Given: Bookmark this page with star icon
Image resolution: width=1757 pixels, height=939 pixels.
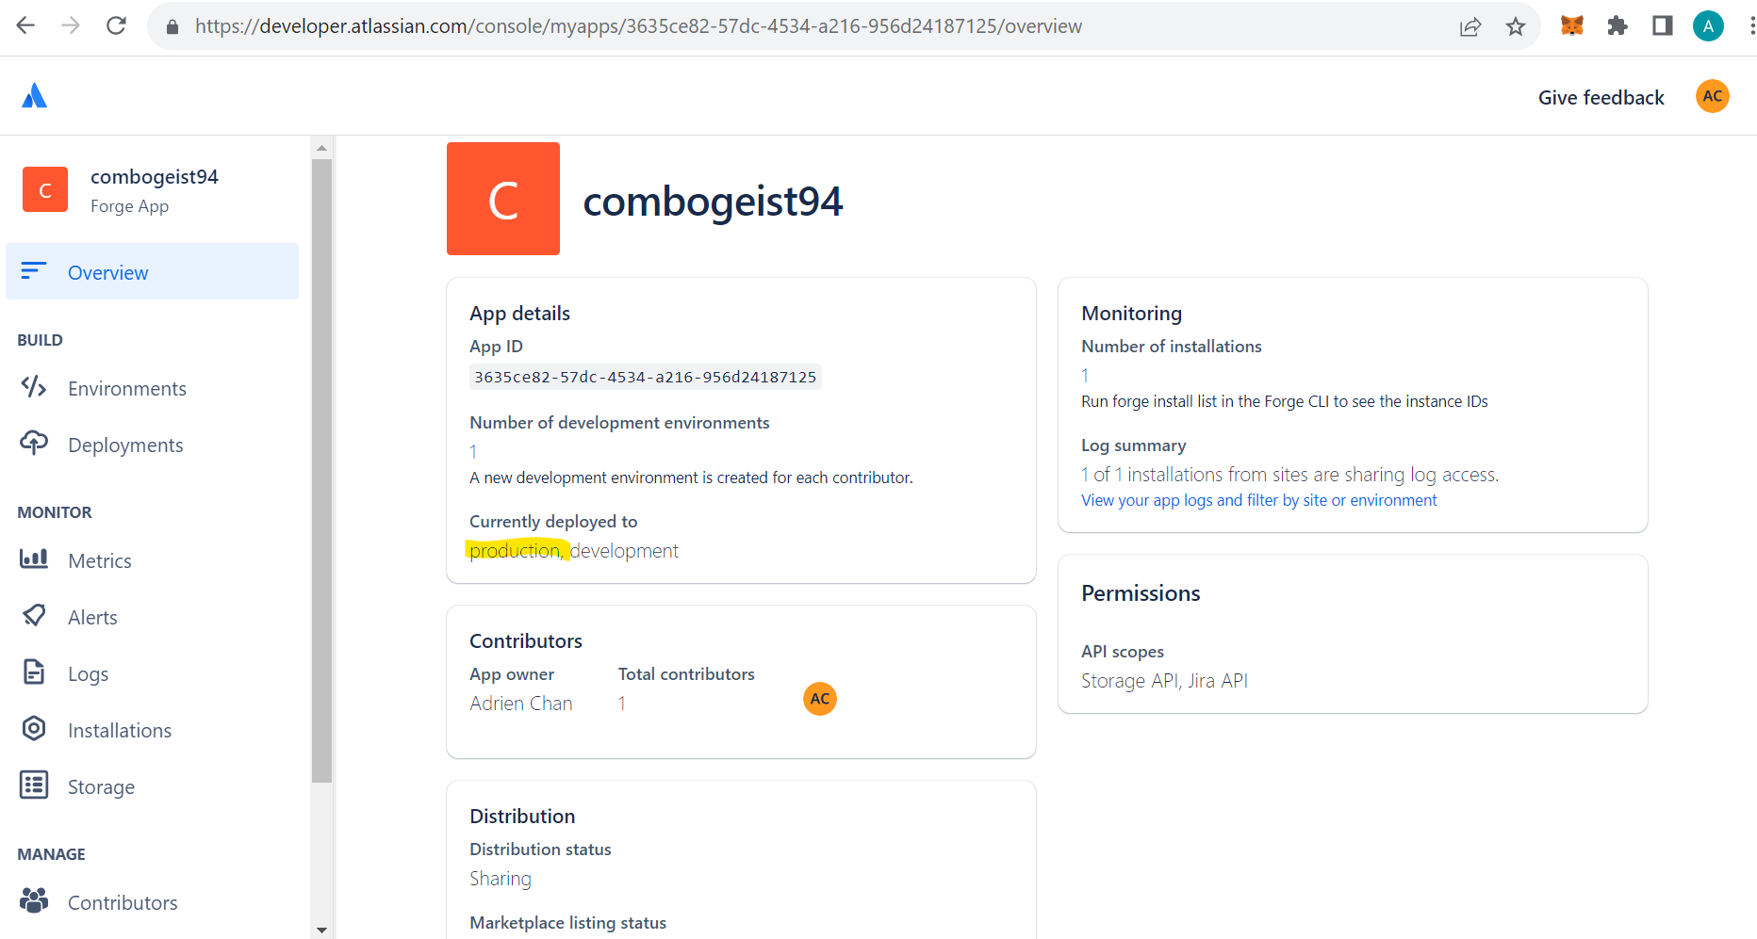Looking at the screenshot, I should (x=1516, y=26).
